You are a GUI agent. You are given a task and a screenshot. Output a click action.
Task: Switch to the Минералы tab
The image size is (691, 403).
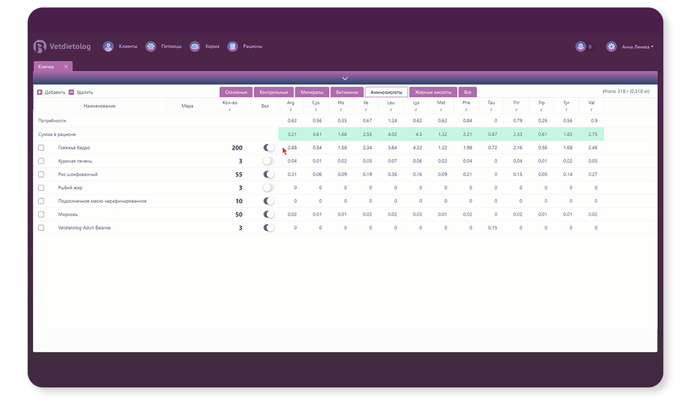coord(312,92)
